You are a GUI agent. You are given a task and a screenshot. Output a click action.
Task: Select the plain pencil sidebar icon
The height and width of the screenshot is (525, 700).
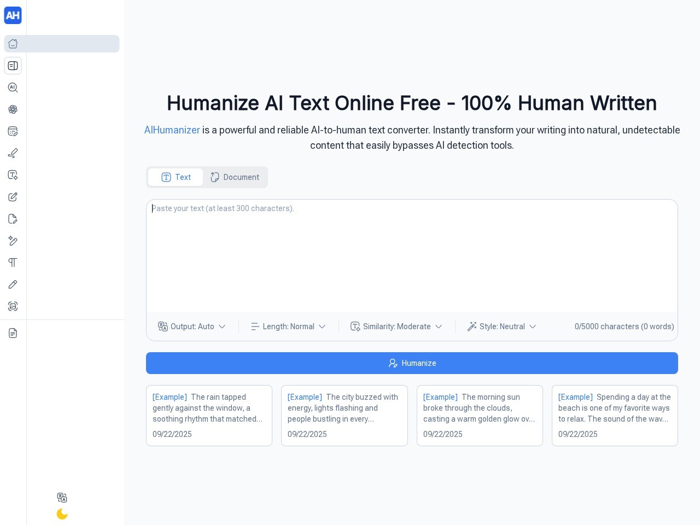tap(13, 284)
